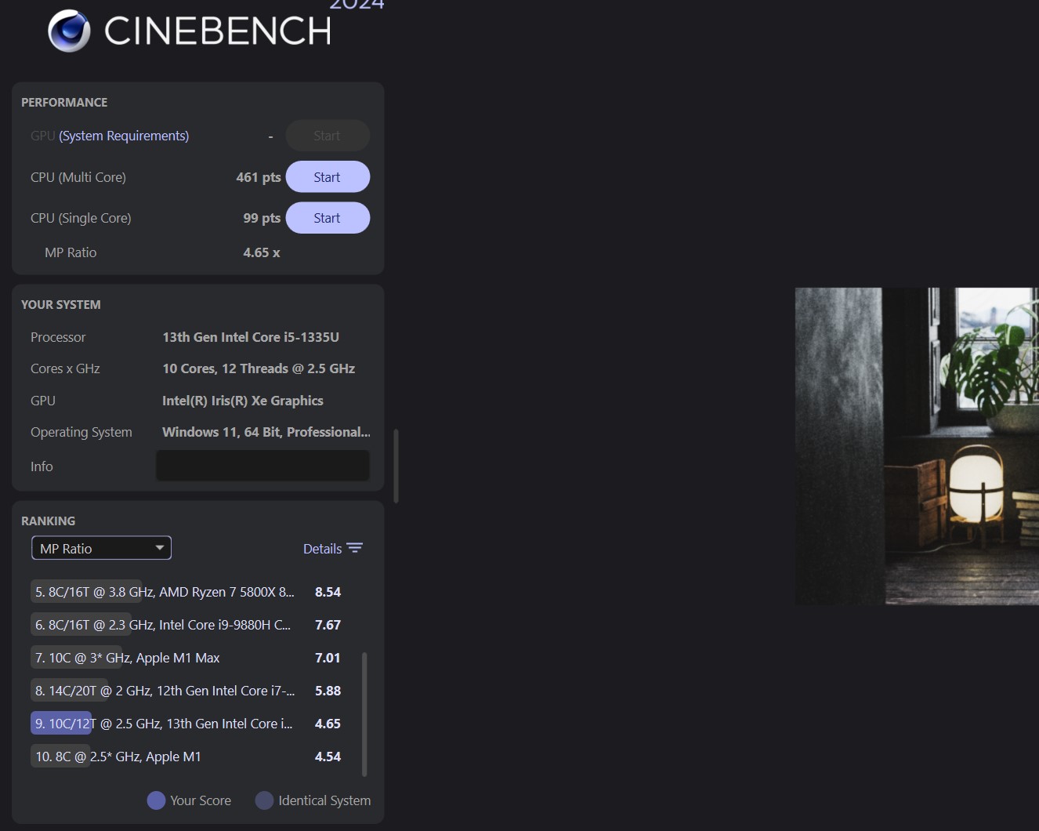Click the Identical System legend circle
Image resolution: width=1039 pixels, height=831 pixels.
coord(264,800)
